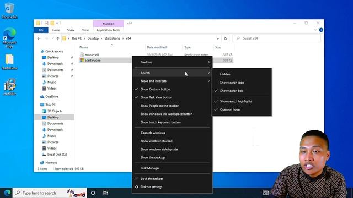
Task: Select the StartIsGone application icon
Action: pos(82,60)
